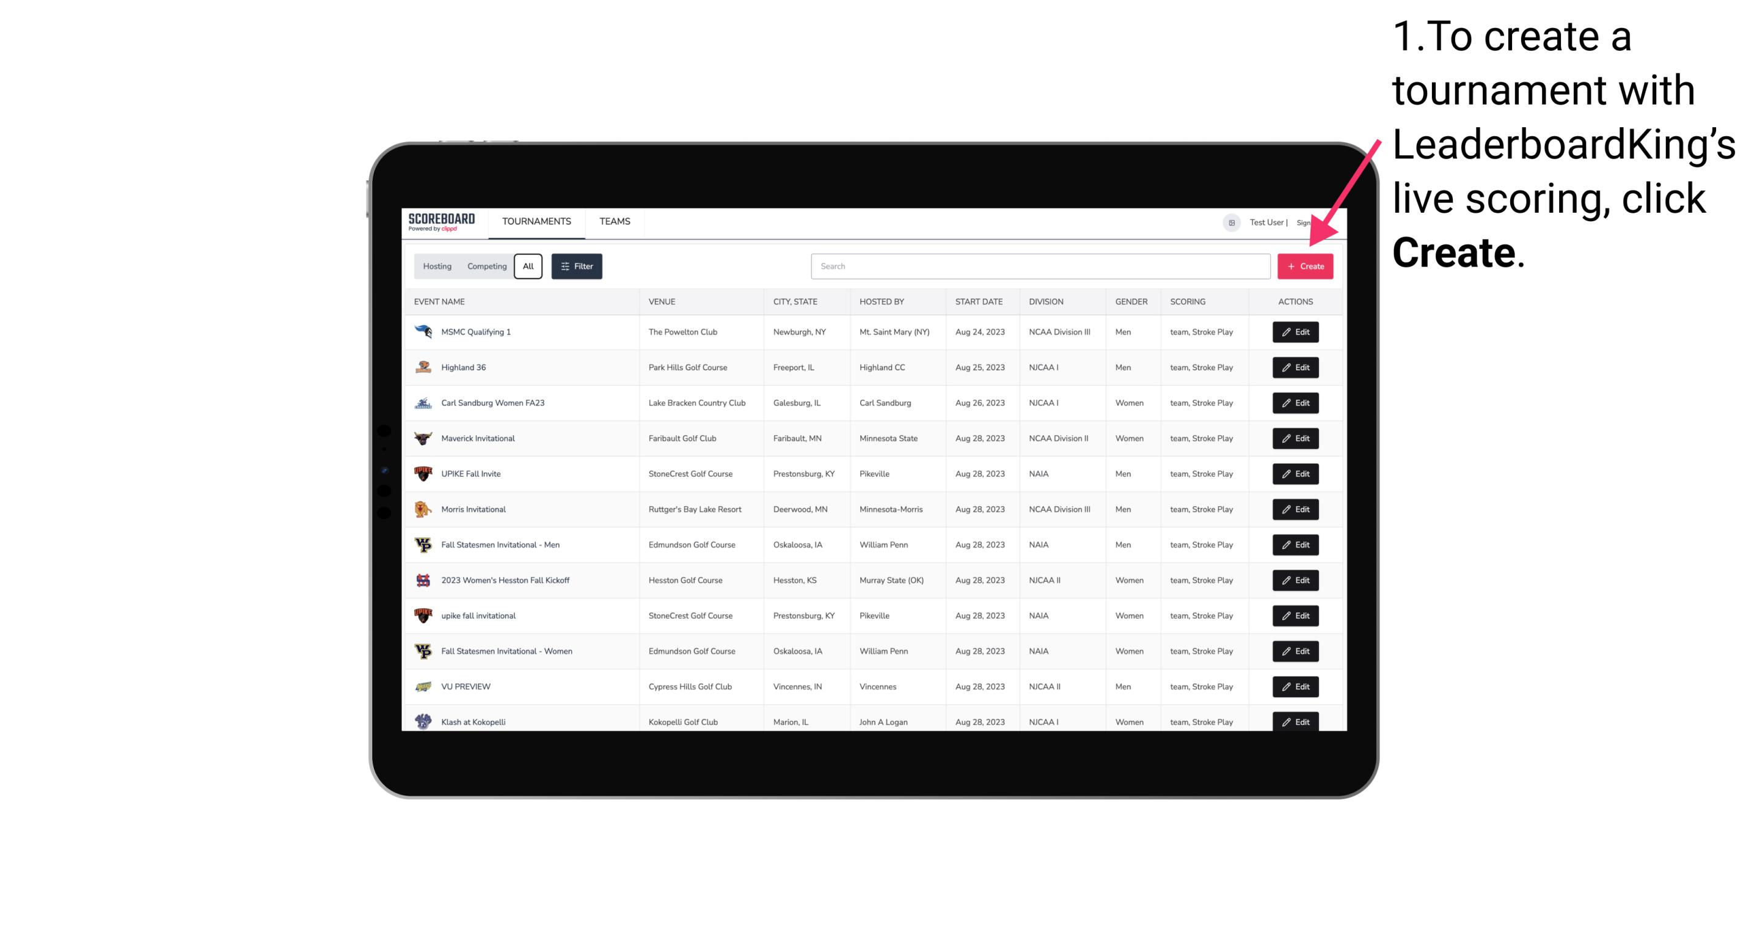Click the Edit icon for Maverick Invitational
Viewport: 1746px width, 940px height.
1295,438
